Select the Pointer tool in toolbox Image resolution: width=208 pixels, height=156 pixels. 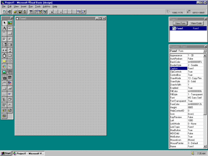(x=4, y=23)
